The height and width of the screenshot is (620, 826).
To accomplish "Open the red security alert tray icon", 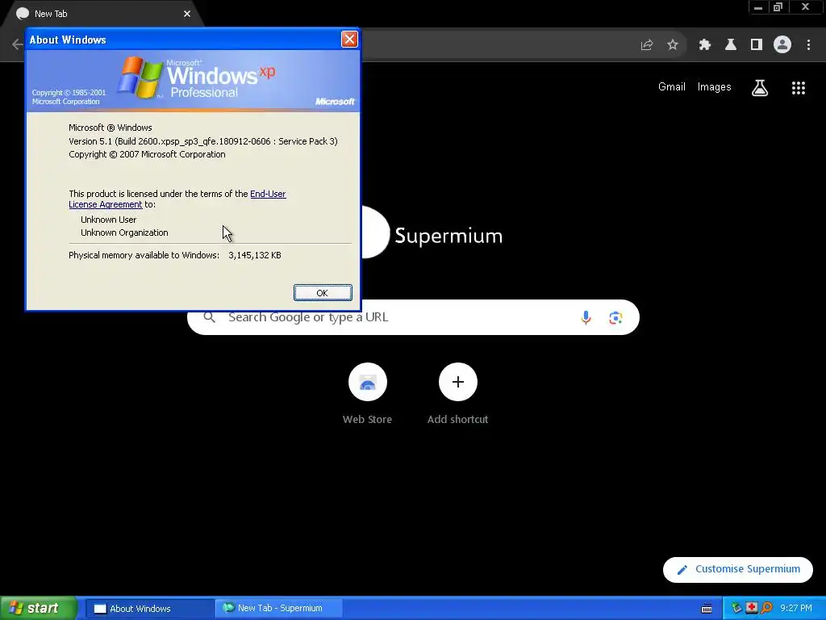I will tap(751, 608).
